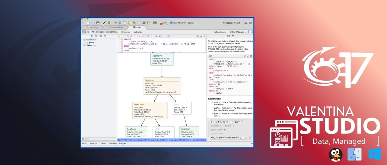This screenshot has width=387, height=165.
Task: Select the Aggregate plan node
Action: [x=162, y=59]
